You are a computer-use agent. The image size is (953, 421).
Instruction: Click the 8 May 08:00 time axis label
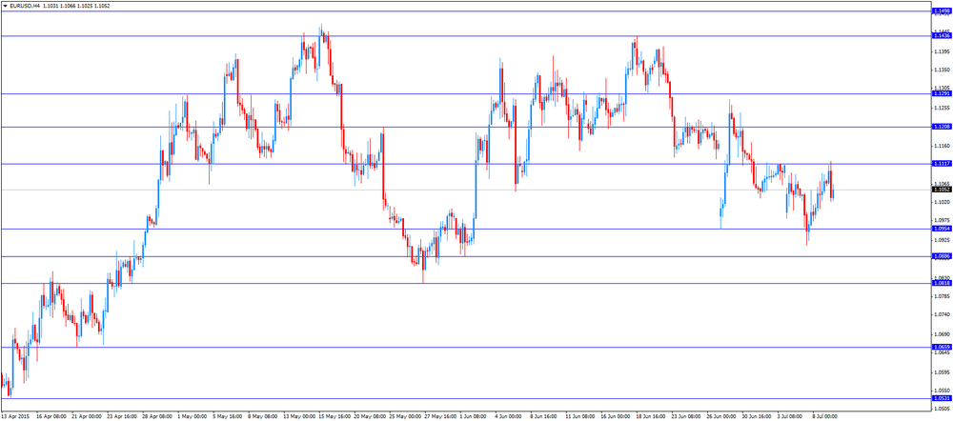click(x=262, y=417)
